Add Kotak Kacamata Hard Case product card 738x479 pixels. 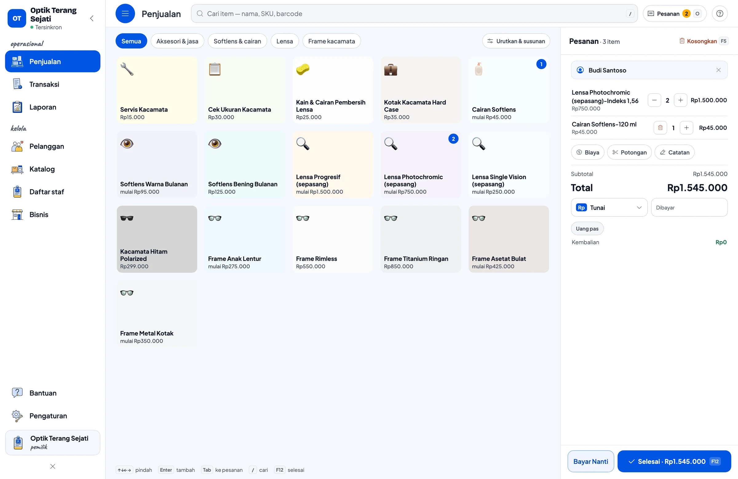420,90
